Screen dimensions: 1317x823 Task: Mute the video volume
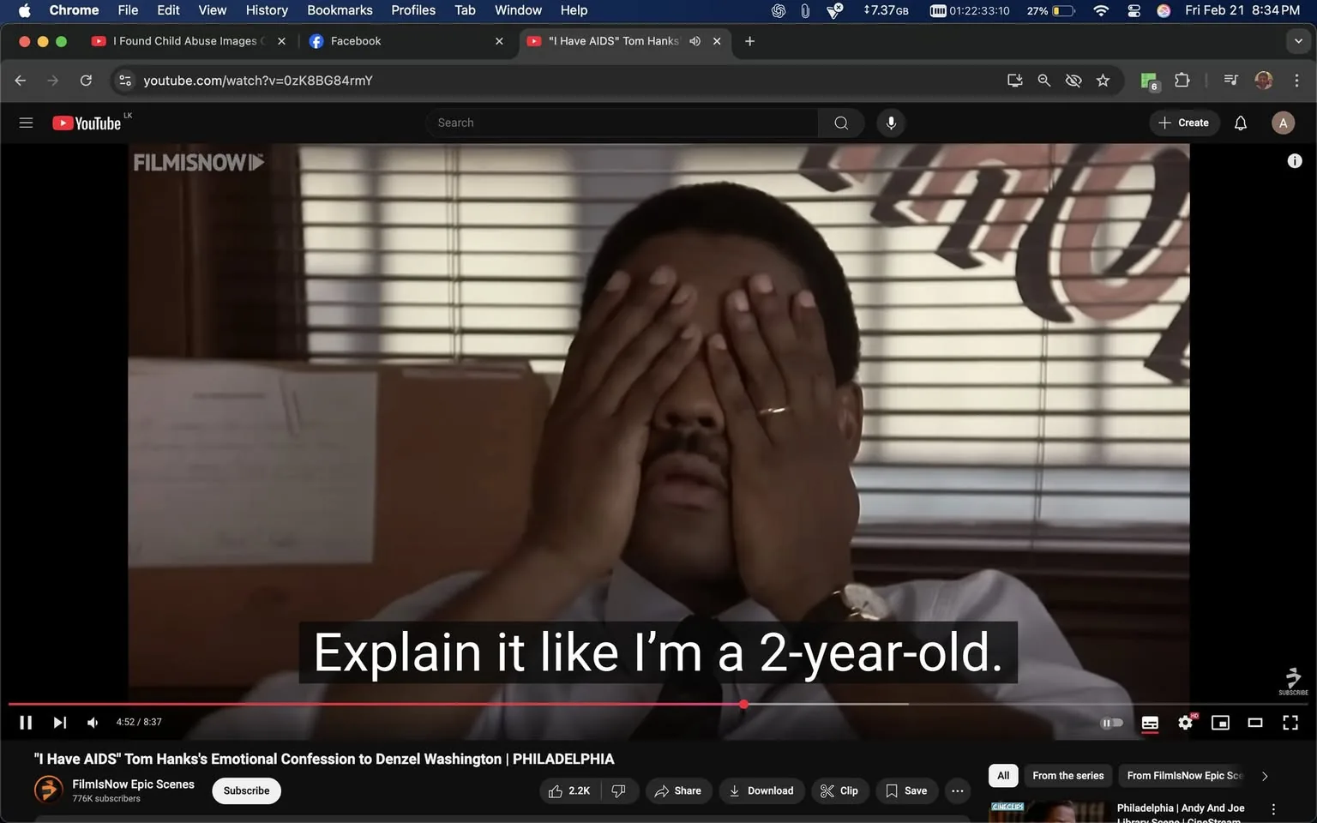(93, 723)
